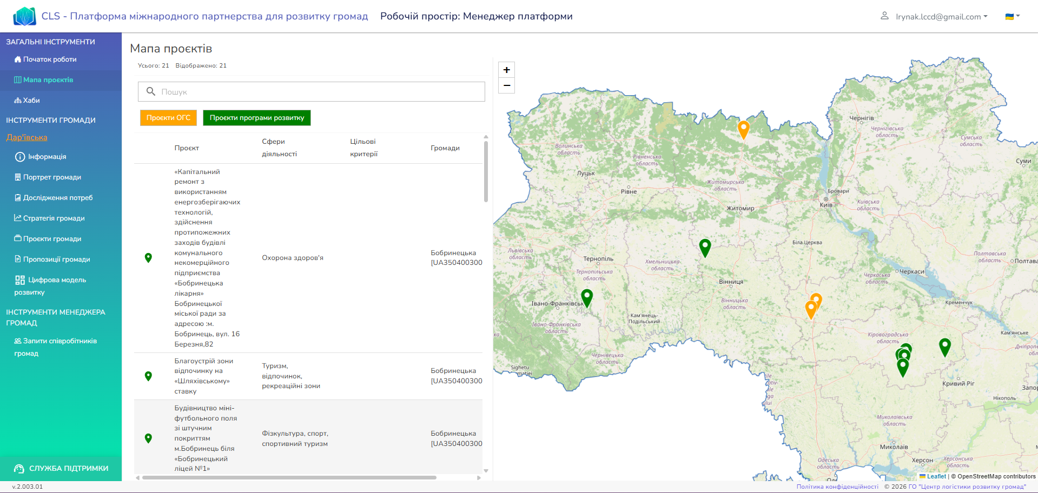Click the Сфери діяльності column header
Image resolution: width=1038 pixels, height=493 pixels.
pos(279,148)
